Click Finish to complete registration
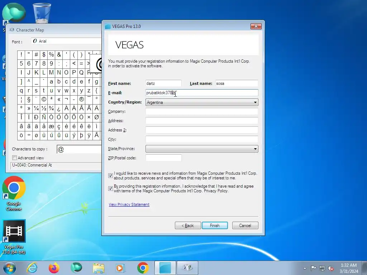367x275 pixels. (x=215, y=226)
